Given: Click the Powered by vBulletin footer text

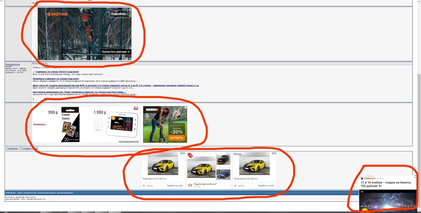Looking at the screenshot, I should tap(21, 197).
